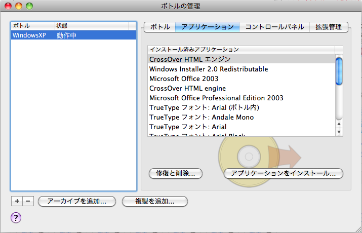Open the purple help question mark
The width and height of the screenshot is (362, 233).
(16, 217)
